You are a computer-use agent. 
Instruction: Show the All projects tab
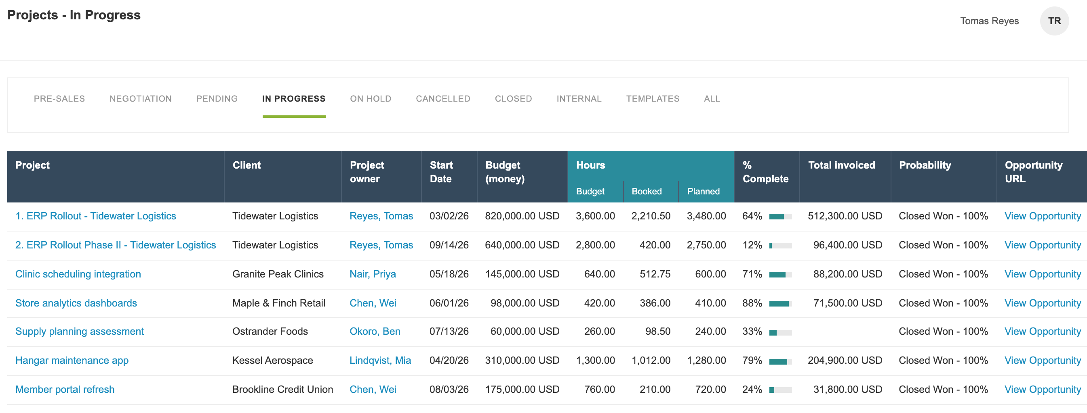[712, 98]
